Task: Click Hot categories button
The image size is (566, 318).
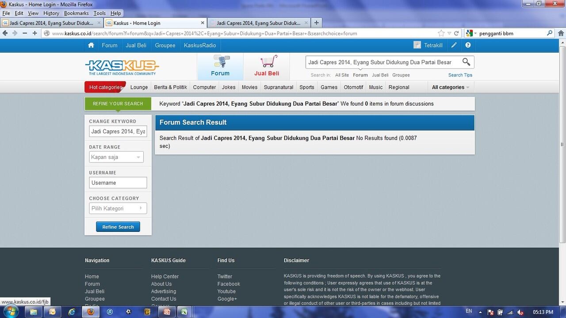Action: [x=105, y=87]
